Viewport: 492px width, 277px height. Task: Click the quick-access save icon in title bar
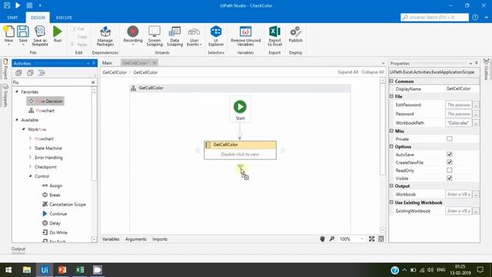(x=7, y=5)
